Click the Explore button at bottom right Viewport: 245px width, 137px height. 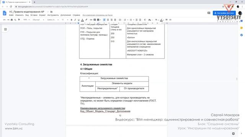(233, 134)
